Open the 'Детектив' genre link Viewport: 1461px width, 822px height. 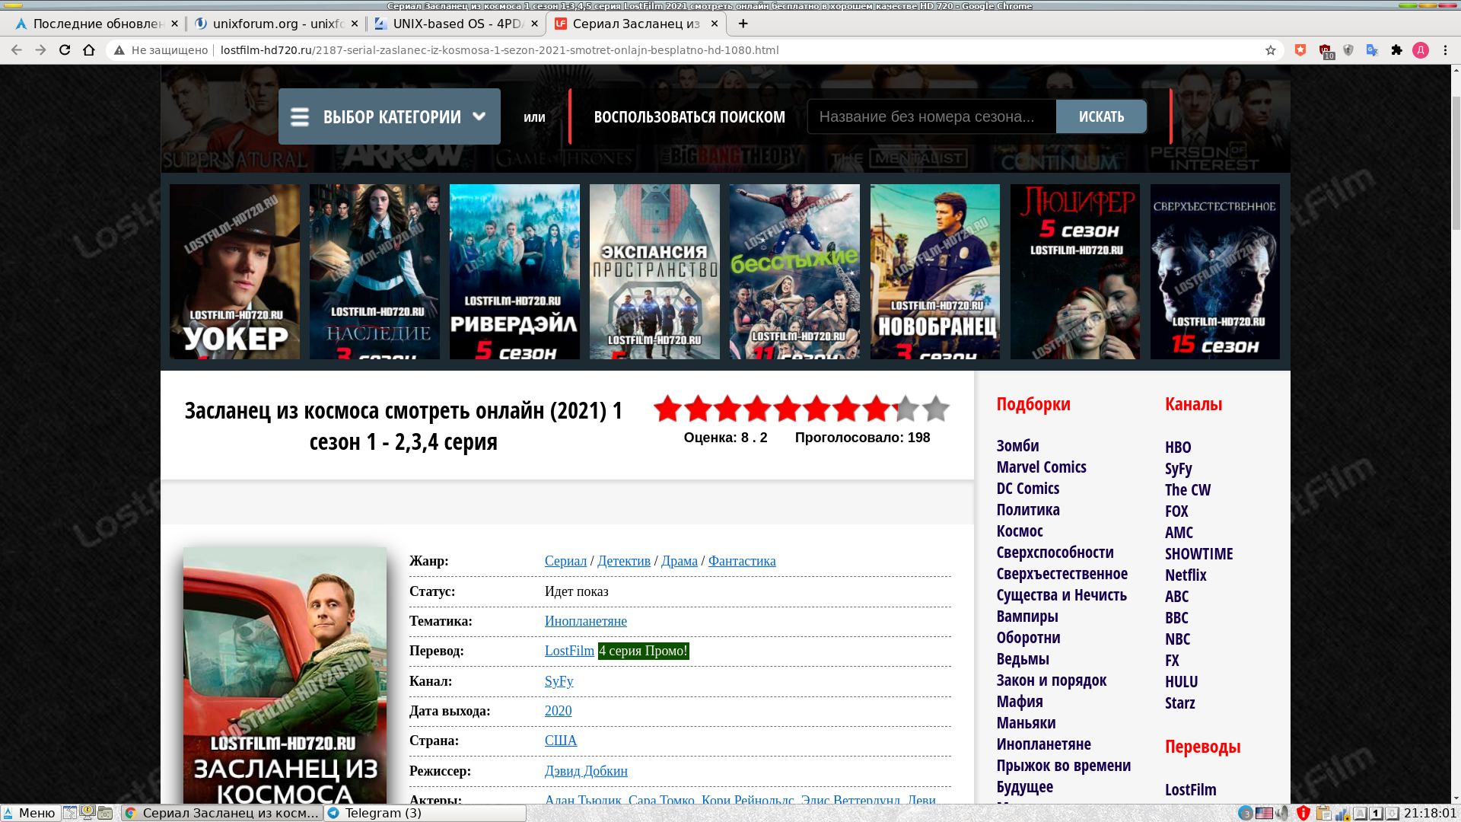pyautogui.click(x=624, y=561)
